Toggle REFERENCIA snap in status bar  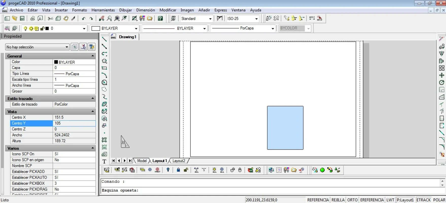(318, 200)
